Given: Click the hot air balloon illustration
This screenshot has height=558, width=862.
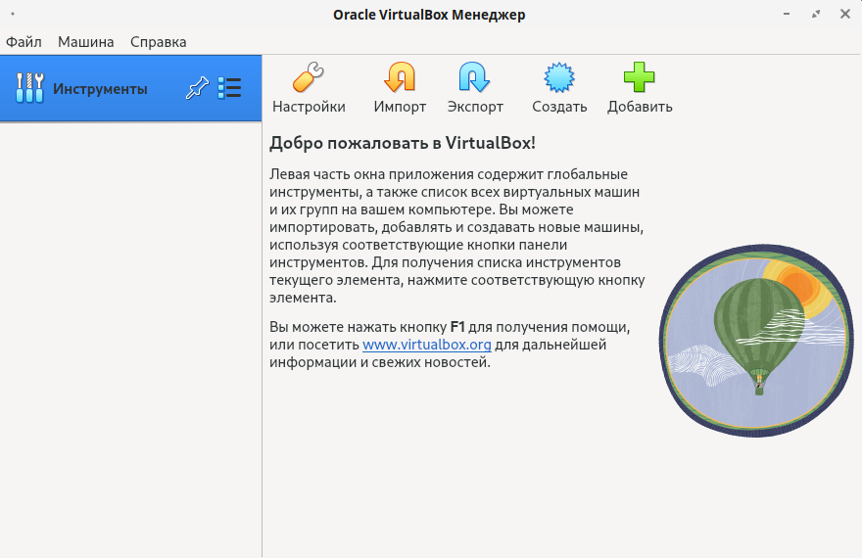Looking at the screenshot, I should 755,336.
